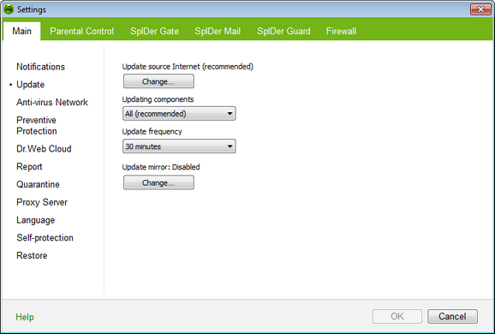The width and height of the screenshot is (495, 334).
Task: Expand the Updating components dropdown
Action: tap(179, 114)
